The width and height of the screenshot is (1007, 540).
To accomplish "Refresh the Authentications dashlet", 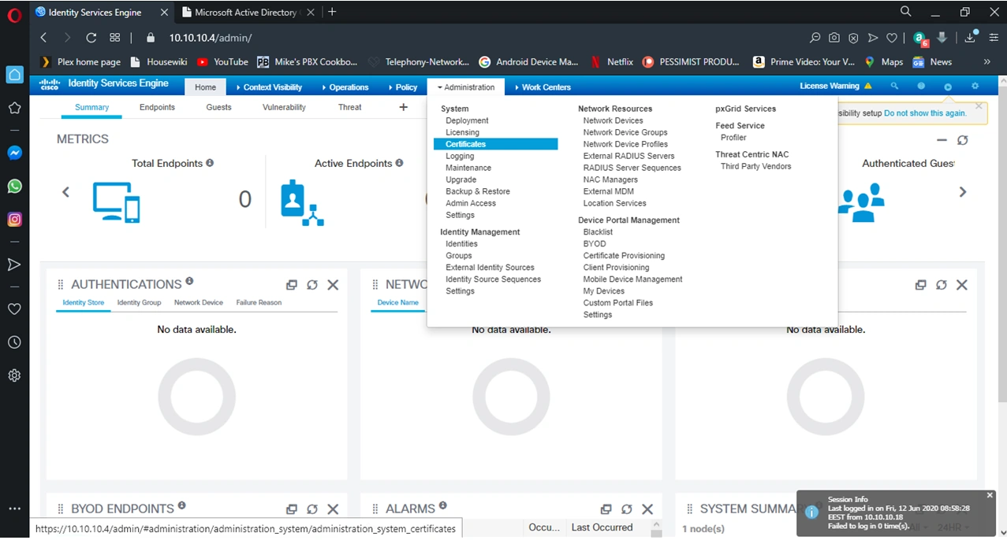I will tap(312, 285).
